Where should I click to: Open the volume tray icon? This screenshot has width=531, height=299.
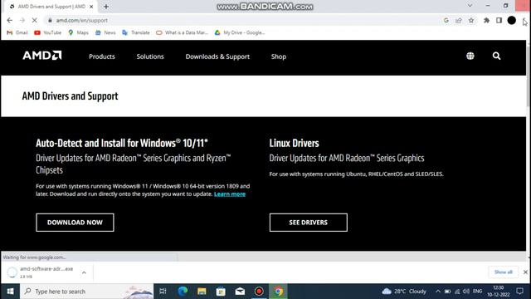pos(466,292)
